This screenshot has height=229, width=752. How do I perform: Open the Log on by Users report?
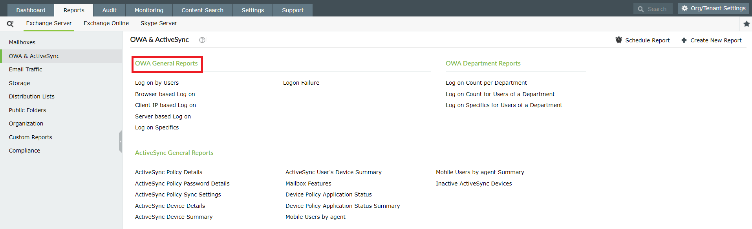(157, 83)
